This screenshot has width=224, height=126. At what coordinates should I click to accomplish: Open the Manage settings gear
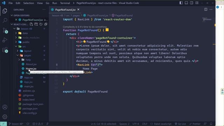[5, 117]
